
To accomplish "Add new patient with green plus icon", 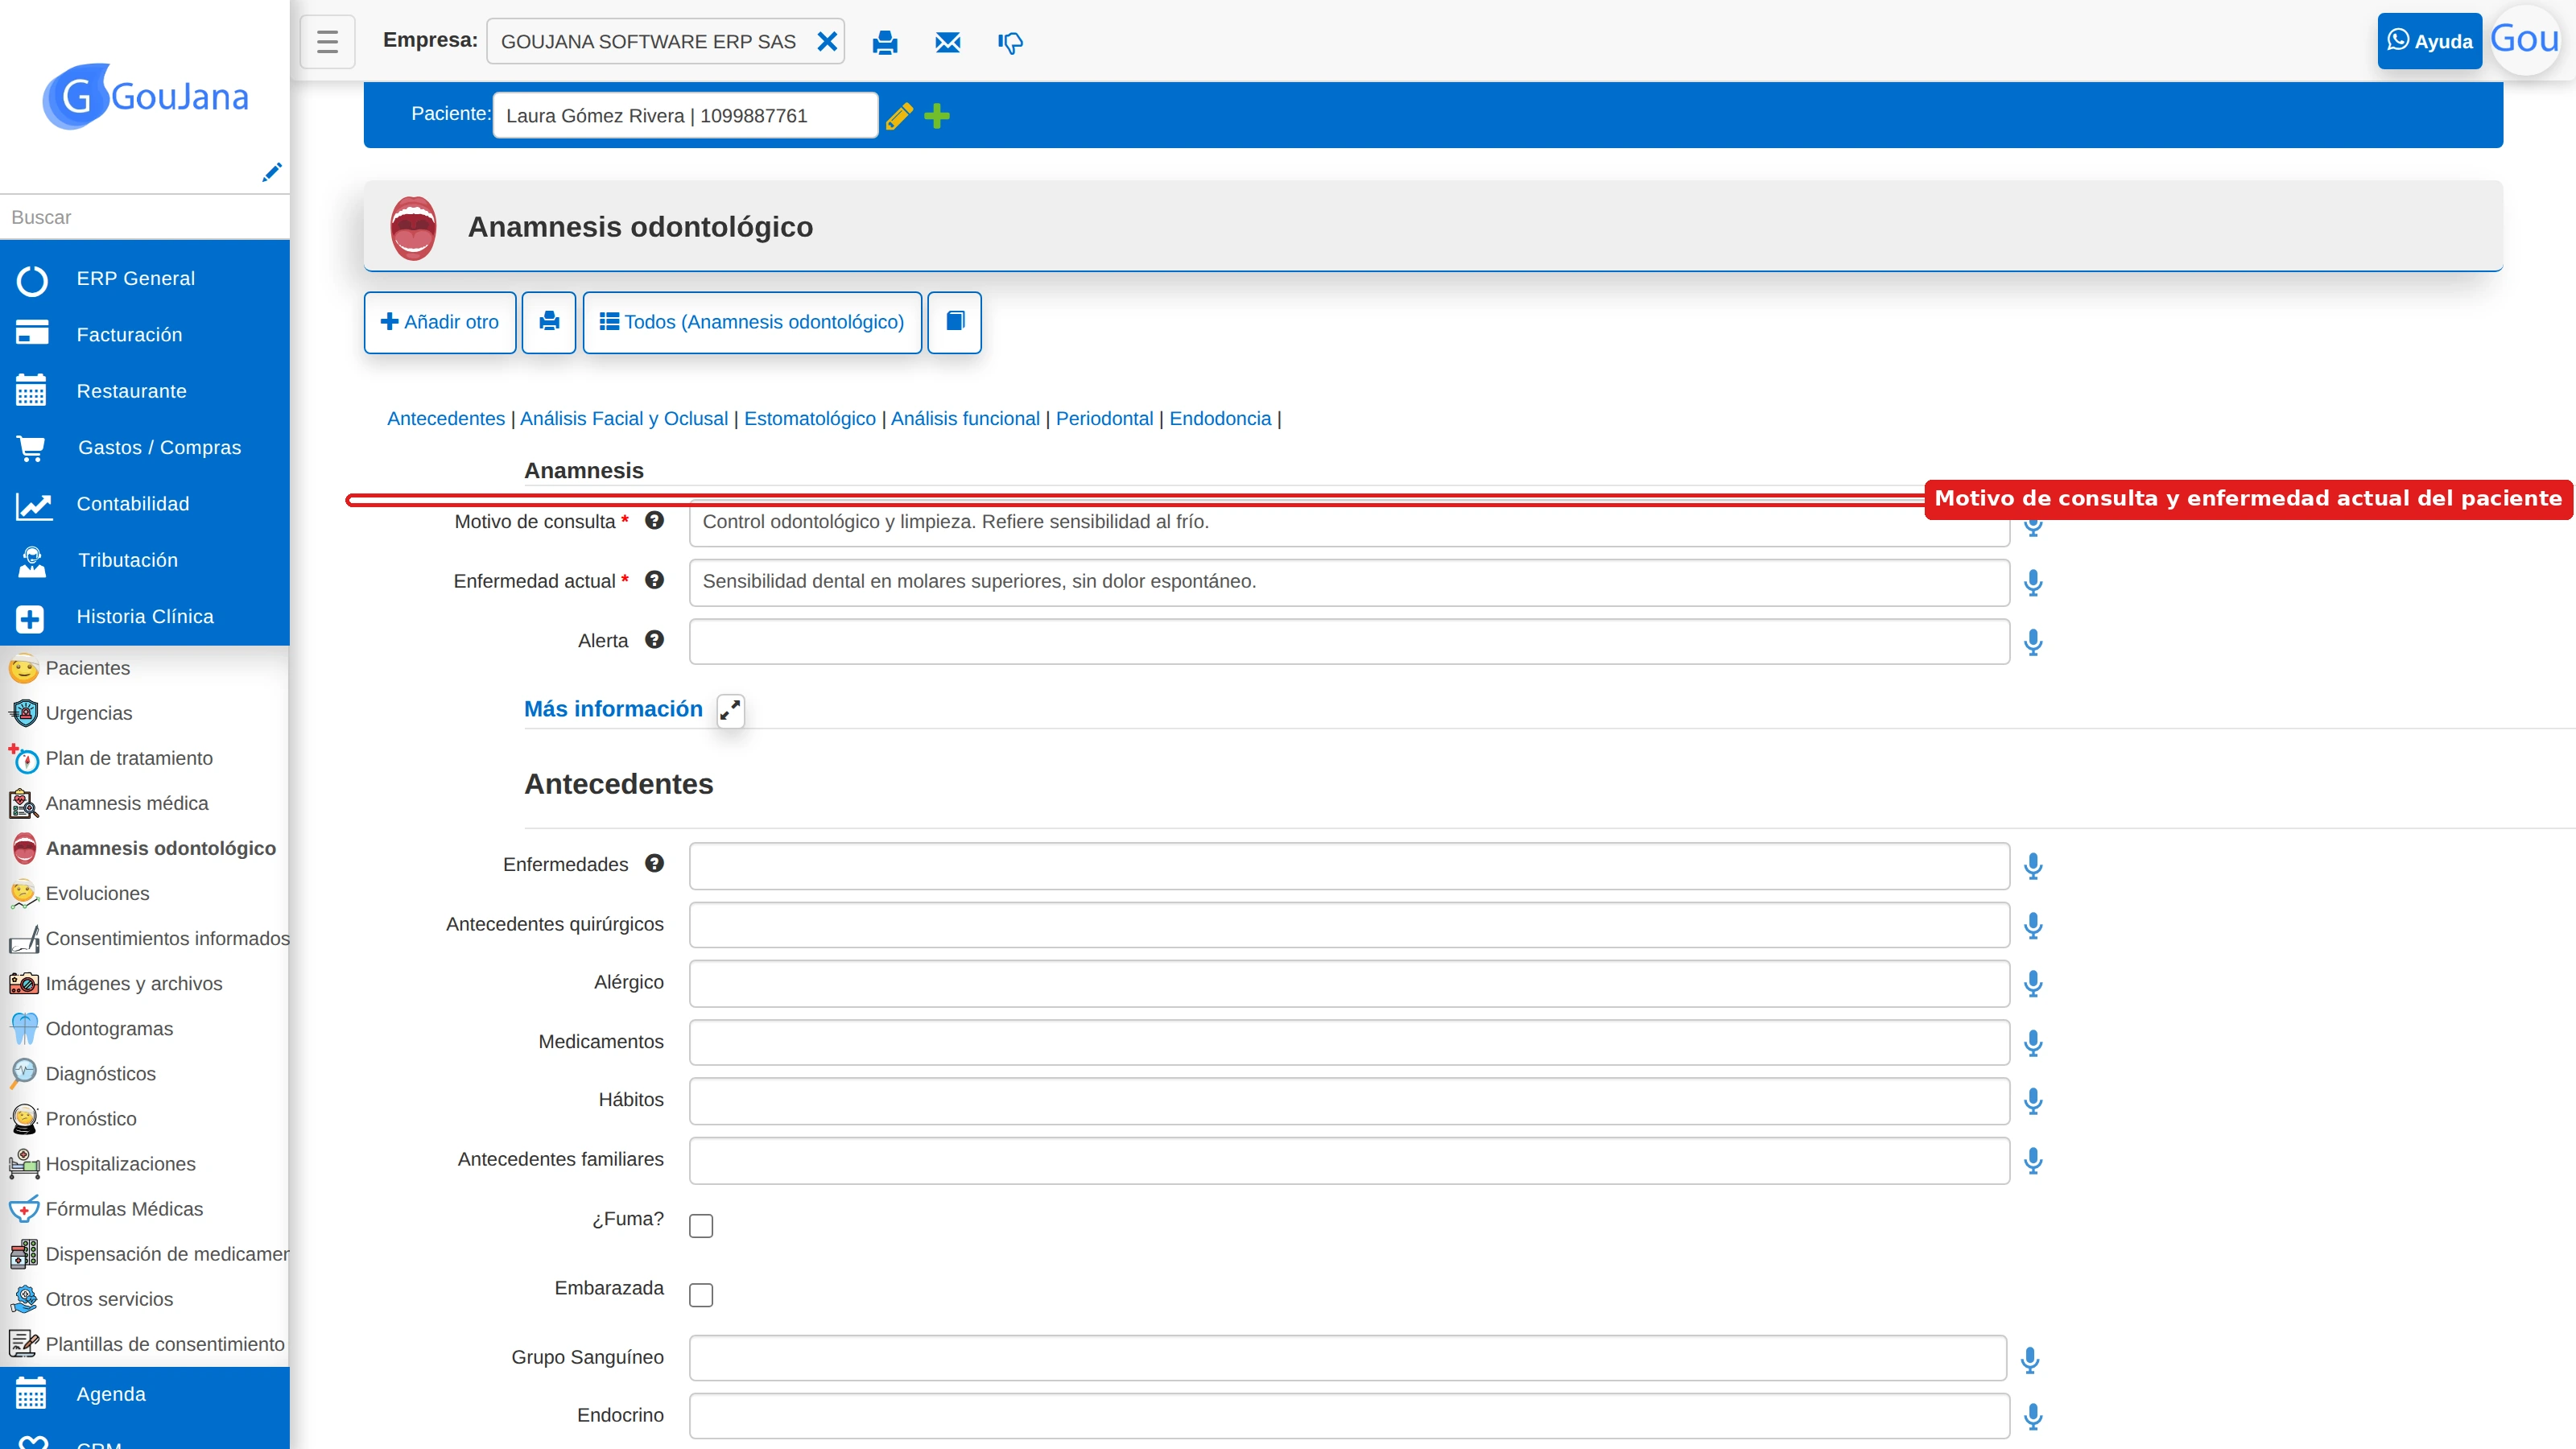I will pyautogui.click(x=937, y=116).
